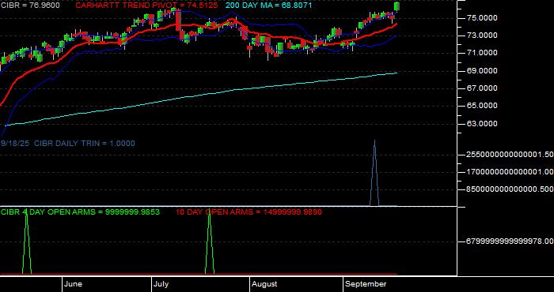
Task: Click the 73.0000 price axis value
Action: tap(483, 36)
